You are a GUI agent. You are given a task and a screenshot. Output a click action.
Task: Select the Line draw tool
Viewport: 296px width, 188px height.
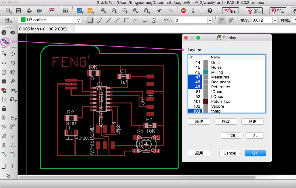[x=4, y=166]
